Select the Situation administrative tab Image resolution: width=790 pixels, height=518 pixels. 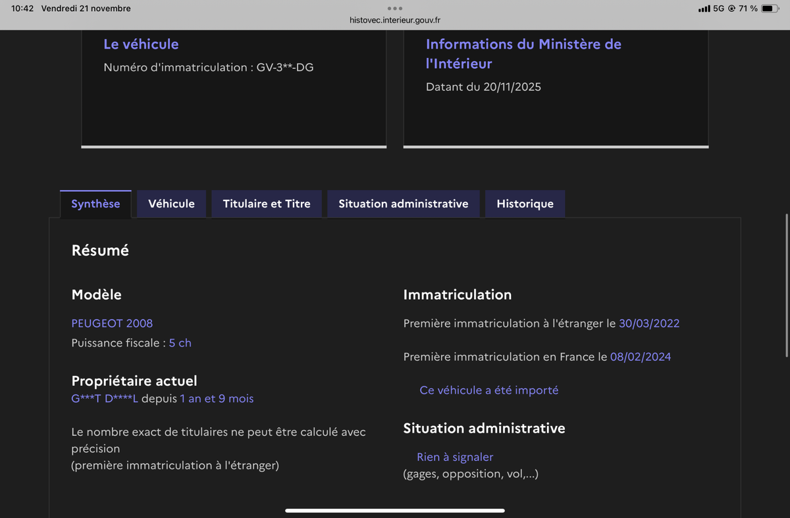(403, 204)
